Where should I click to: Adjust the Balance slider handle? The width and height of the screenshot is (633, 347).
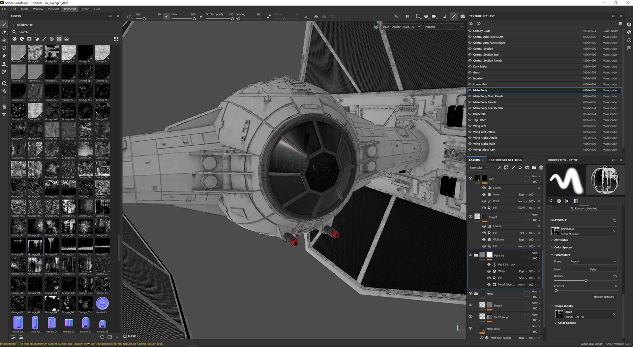(586, 280)
